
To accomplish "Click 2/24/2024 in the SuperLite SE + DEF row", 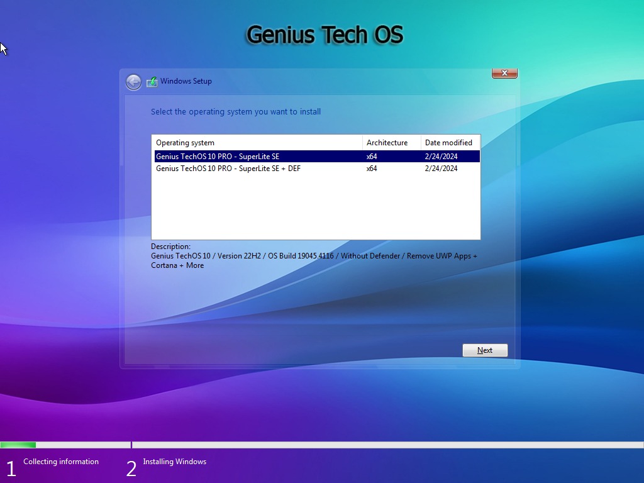I will tap(441, 169).
